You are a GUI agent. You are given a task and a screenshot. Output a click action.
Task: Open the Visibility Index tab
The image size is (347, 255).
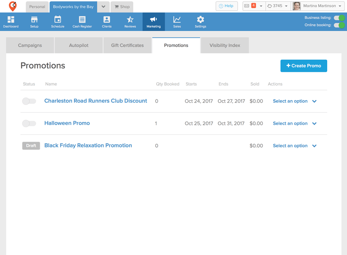225,45
